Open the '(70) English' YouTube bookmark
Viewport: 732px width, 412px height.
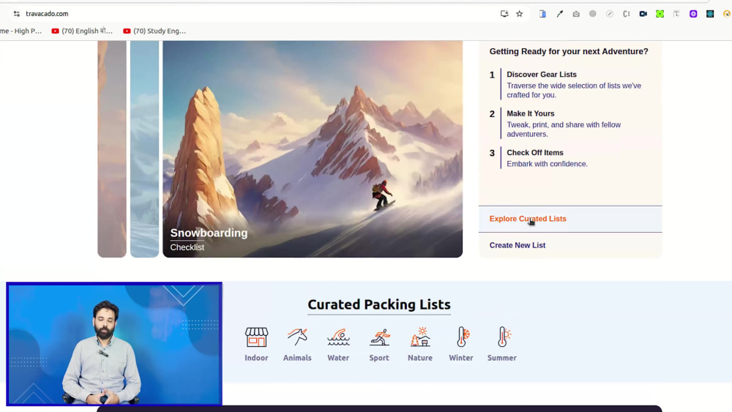[x=82, y=31]
